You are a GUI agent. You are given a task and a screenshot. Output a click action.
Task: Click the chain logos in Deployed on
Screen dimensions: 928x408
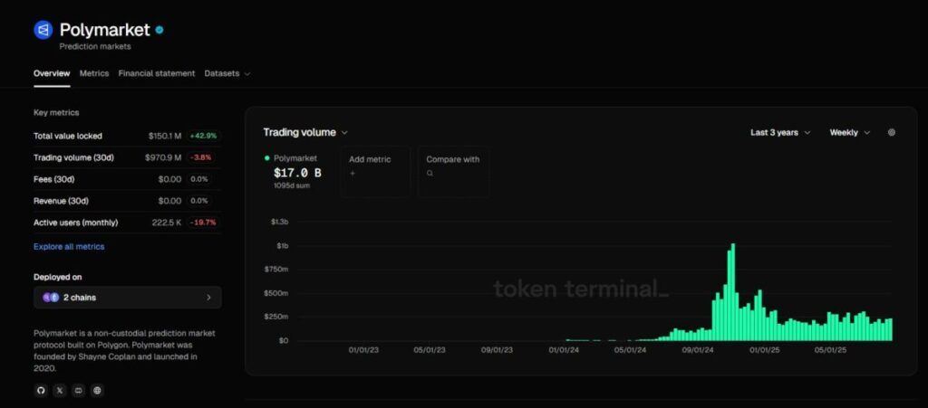click(x=51, y=297)
